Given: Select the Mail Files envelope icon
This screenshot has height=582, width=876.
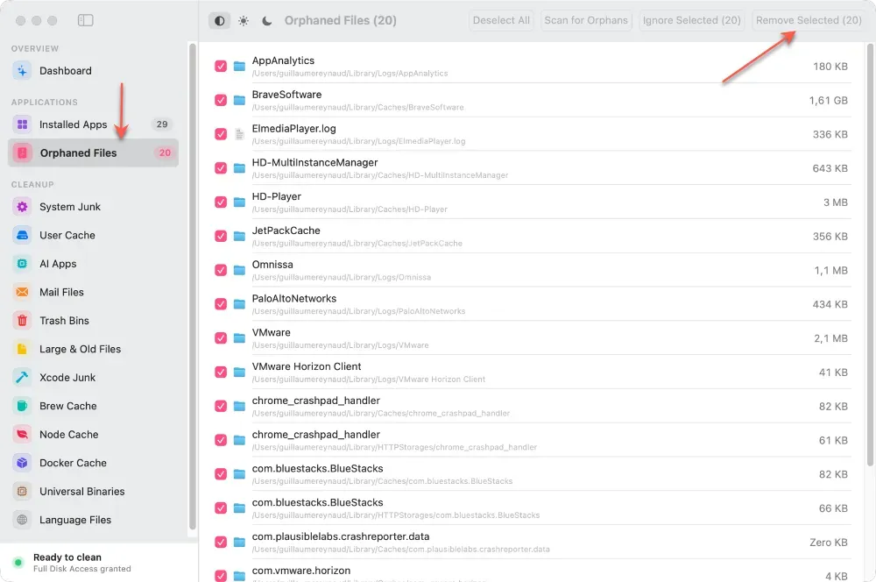Looking at the screenshot, I should (x=22, y=292).
